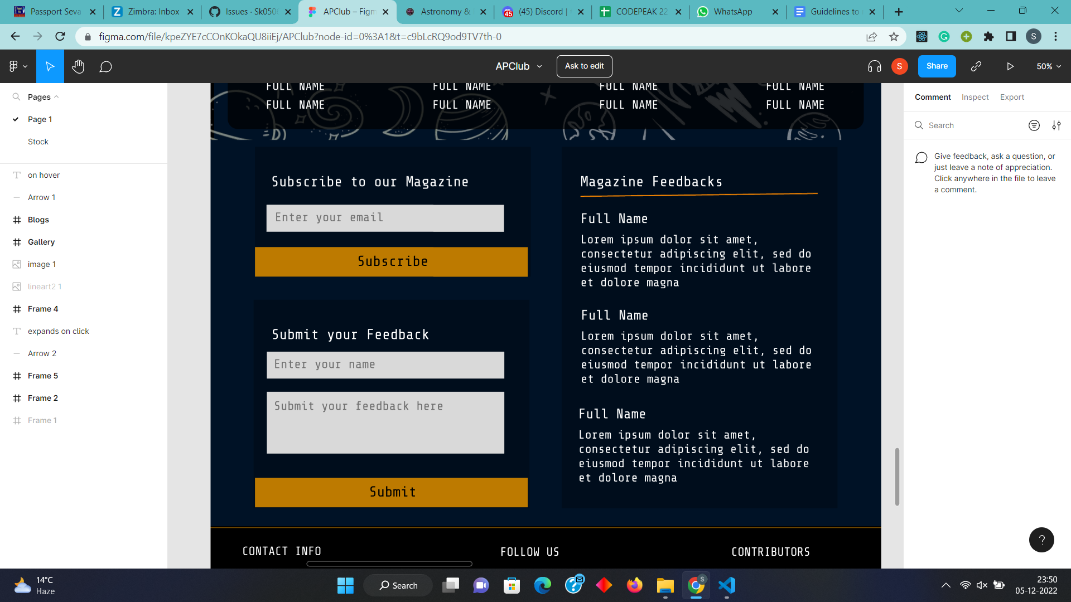
Task: Bookmark this page with star icon
Action: [894, 37]
